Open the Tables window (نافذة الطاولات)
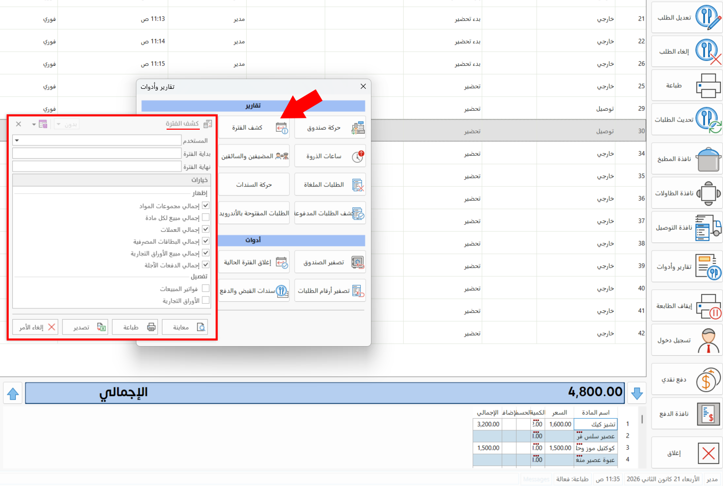 click(x=687, y=193)
